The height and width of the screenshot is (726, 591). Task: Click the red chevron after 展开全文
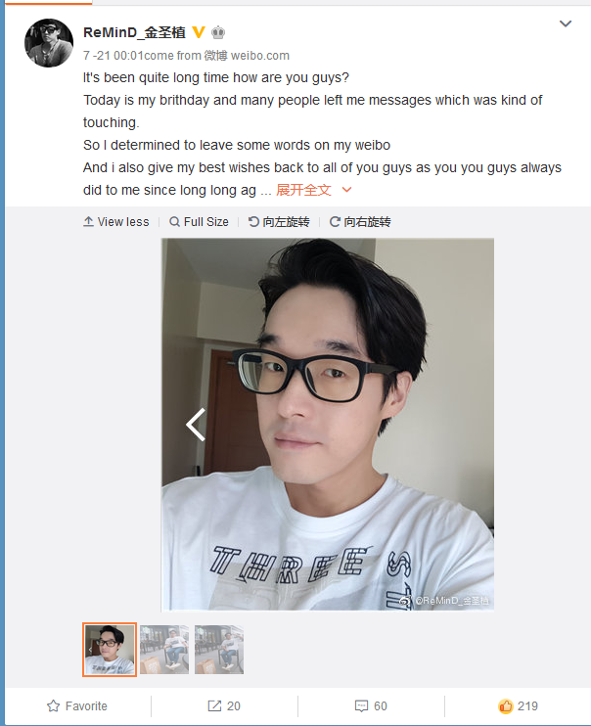tap(346, 190)
